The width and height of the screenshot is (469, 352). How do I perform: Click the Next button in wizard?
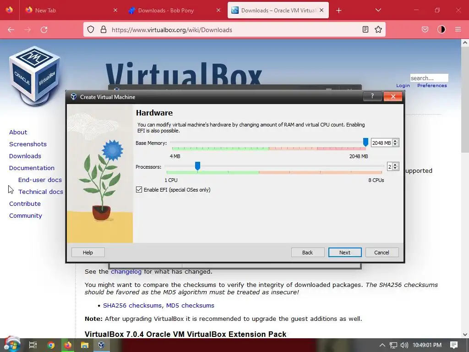point(344,253)
